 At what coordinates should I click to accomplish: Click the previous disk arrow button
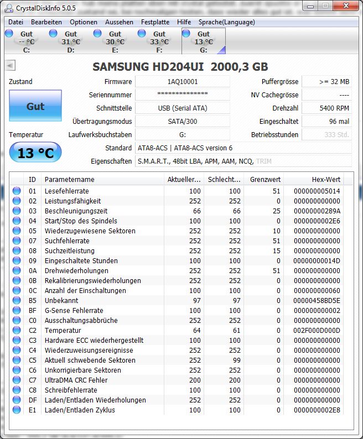point(10,66)
